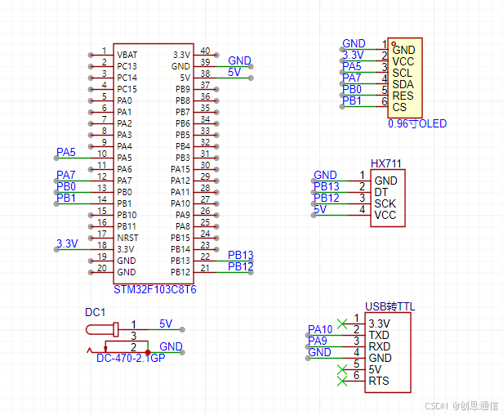Click the wire endpoint at STM32 pin 40
Image resolution: width=503 pixels, height=415 pixels.
[x=216, y=56]
